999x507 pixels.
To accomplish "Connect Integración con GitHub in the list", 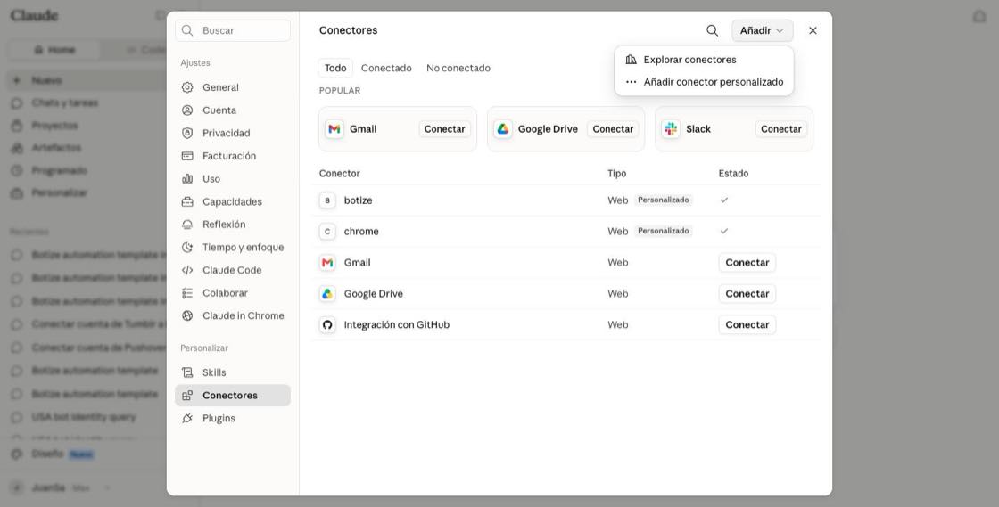I will click(747, 325).
